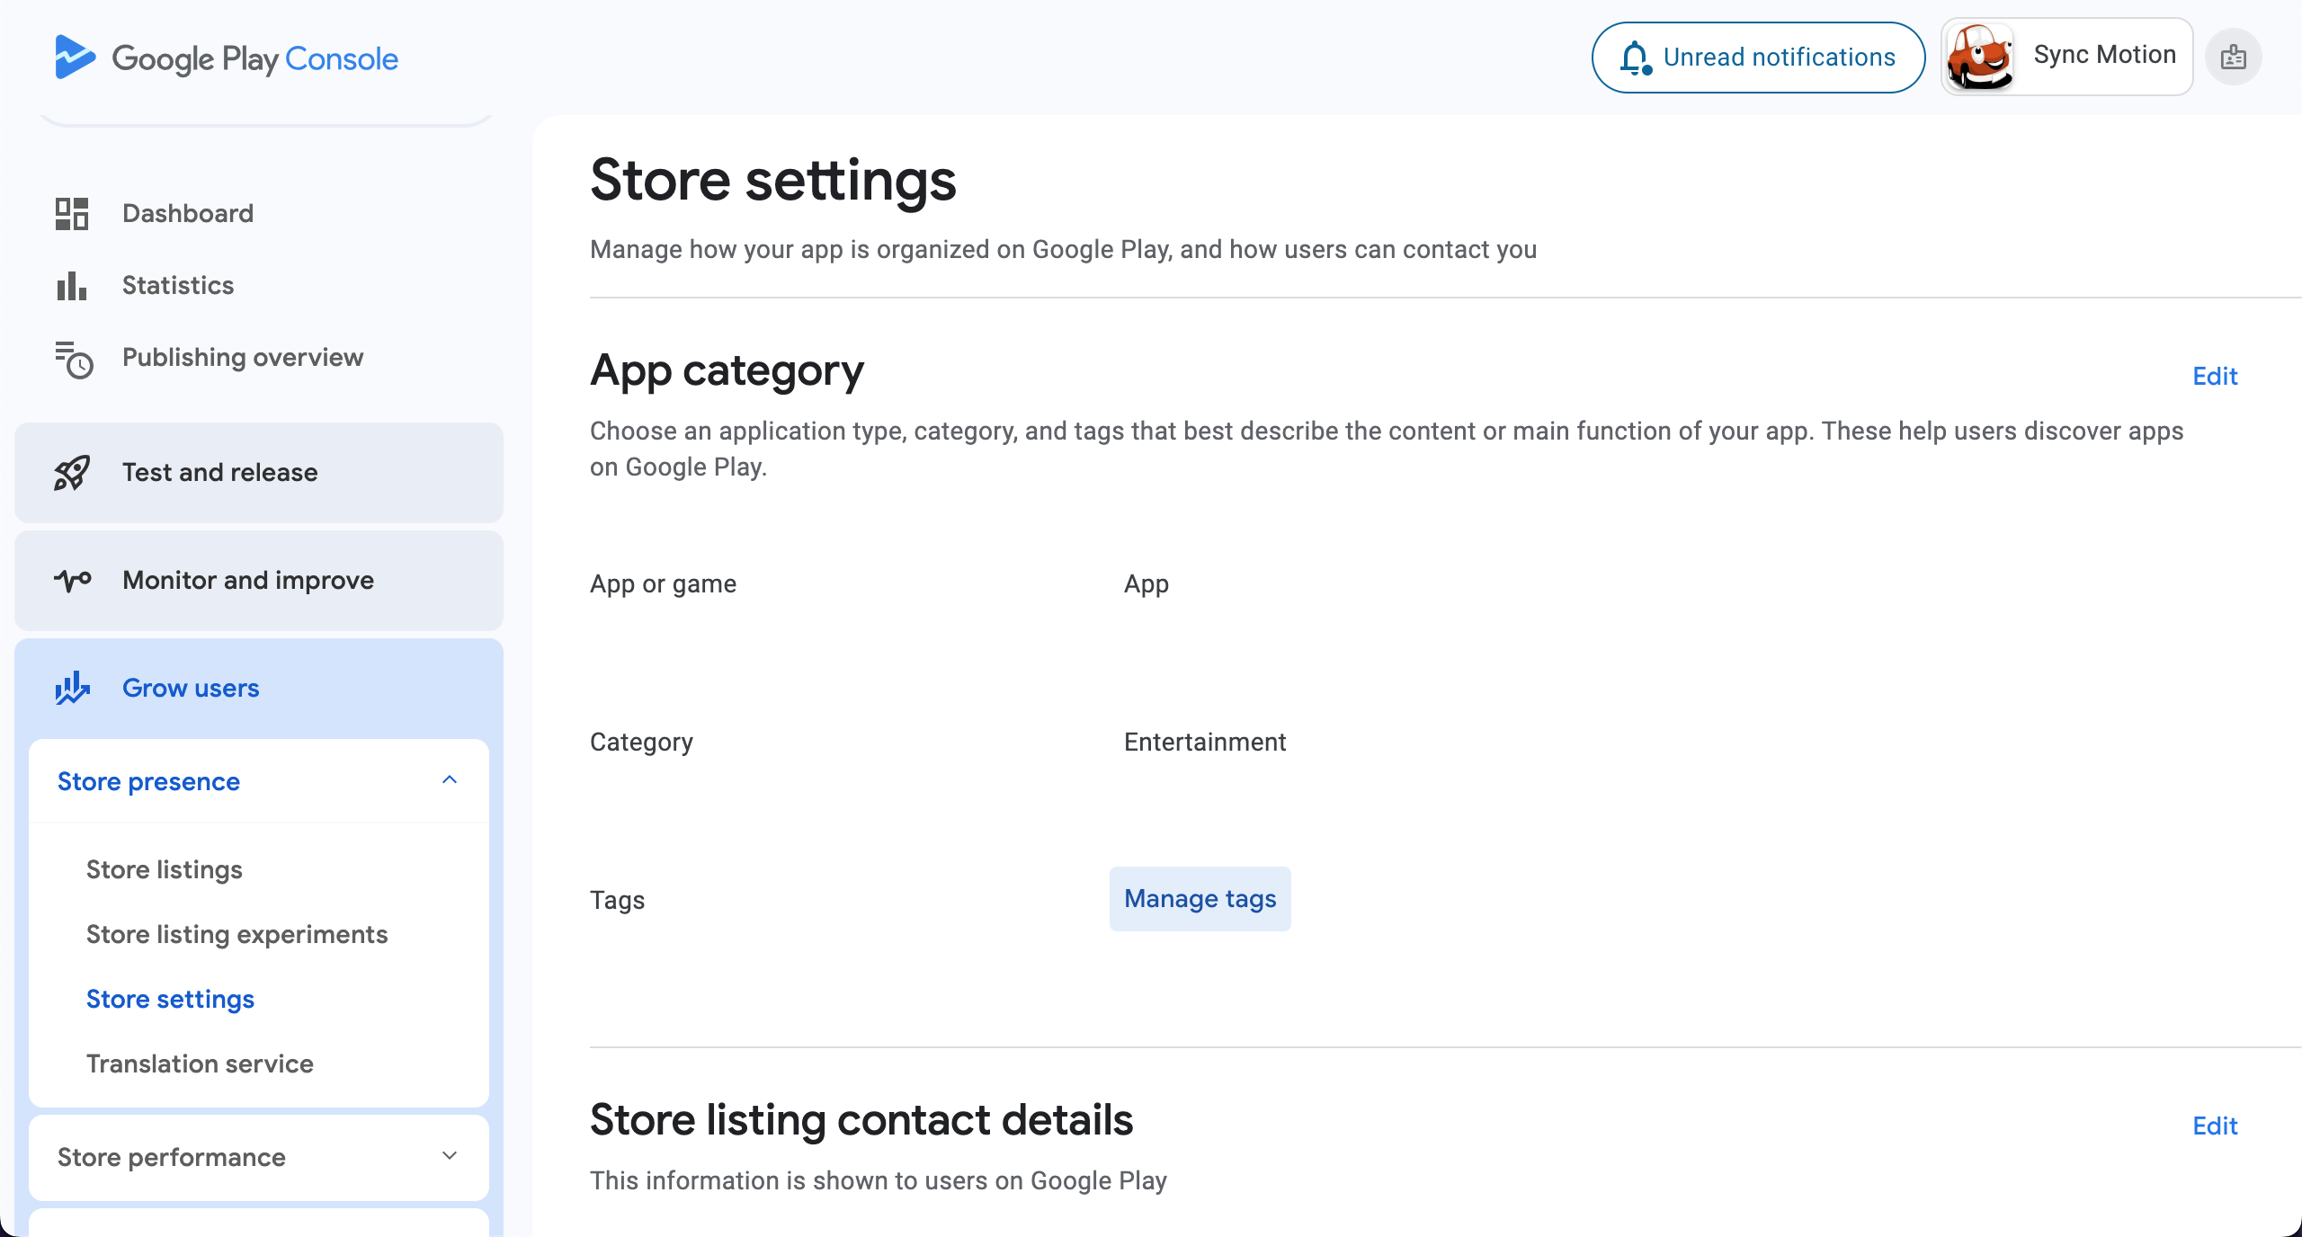Viewport: 2302px width, 1237px height.
Task: Click the Store performance label
Action: 172,1157
